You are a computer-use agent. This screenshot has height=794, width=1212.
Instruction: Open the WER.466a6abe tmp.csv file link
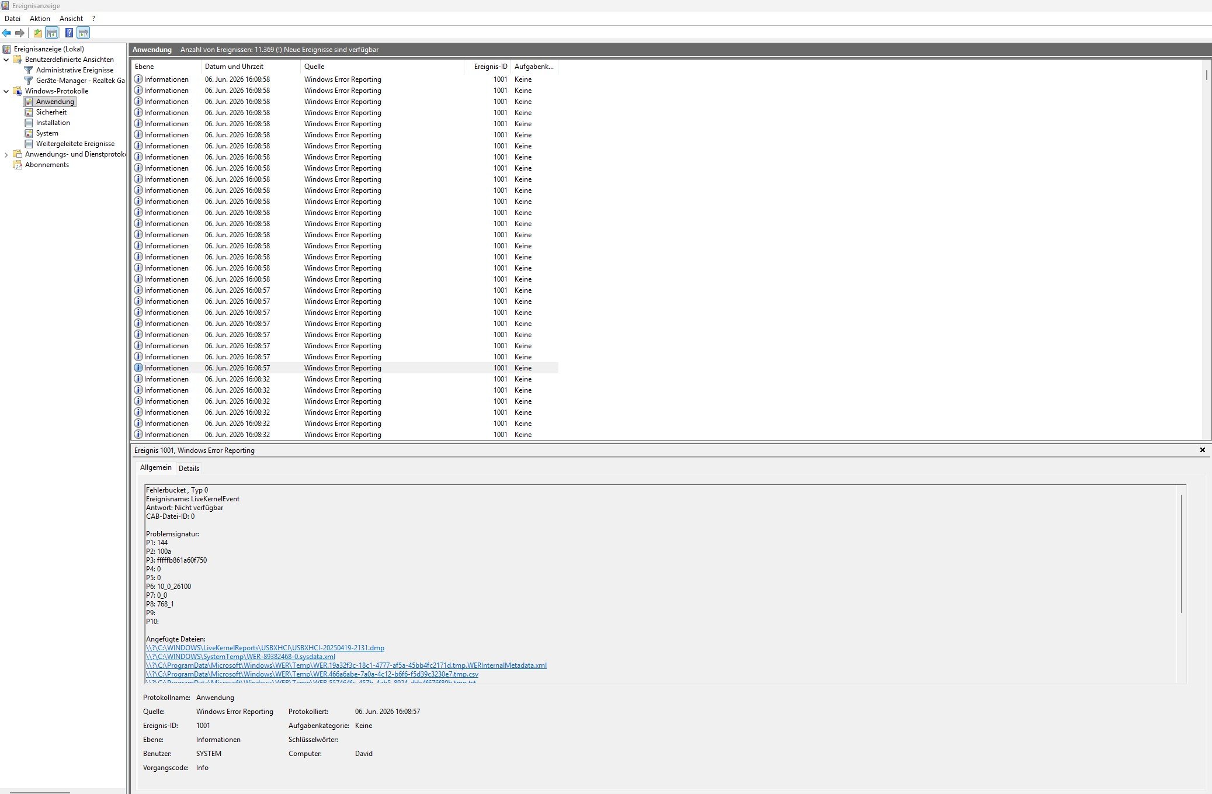pos(312,674)
